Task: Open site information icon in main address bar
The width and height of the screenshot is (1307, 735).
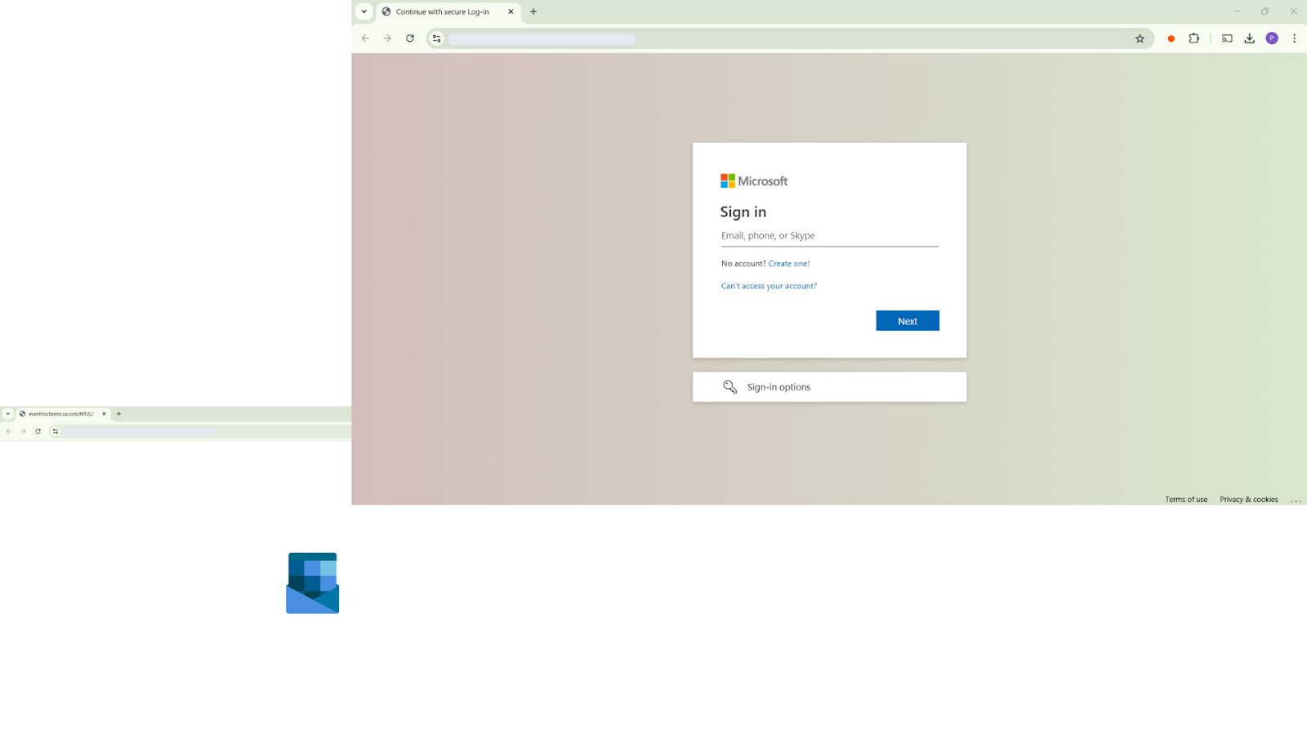Action: (437, 38)
